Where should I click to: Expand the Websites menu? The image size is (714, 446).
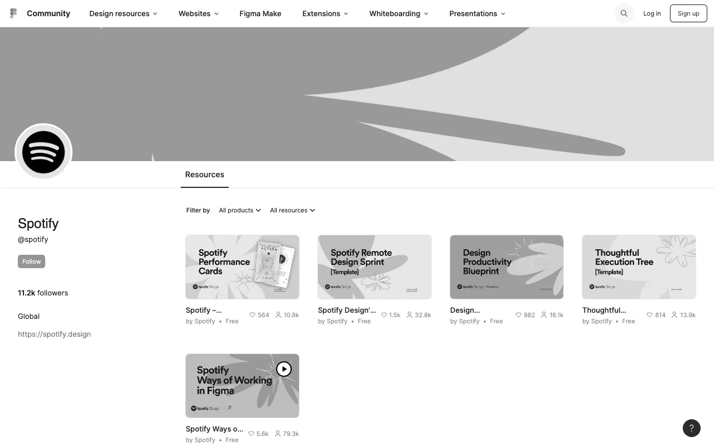click(x=199, y=13)
